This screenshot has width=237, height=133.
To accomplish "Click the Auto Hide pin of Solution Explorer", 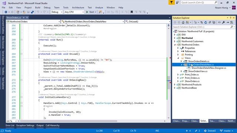I will pyautogui.click(x=230, y=18).
